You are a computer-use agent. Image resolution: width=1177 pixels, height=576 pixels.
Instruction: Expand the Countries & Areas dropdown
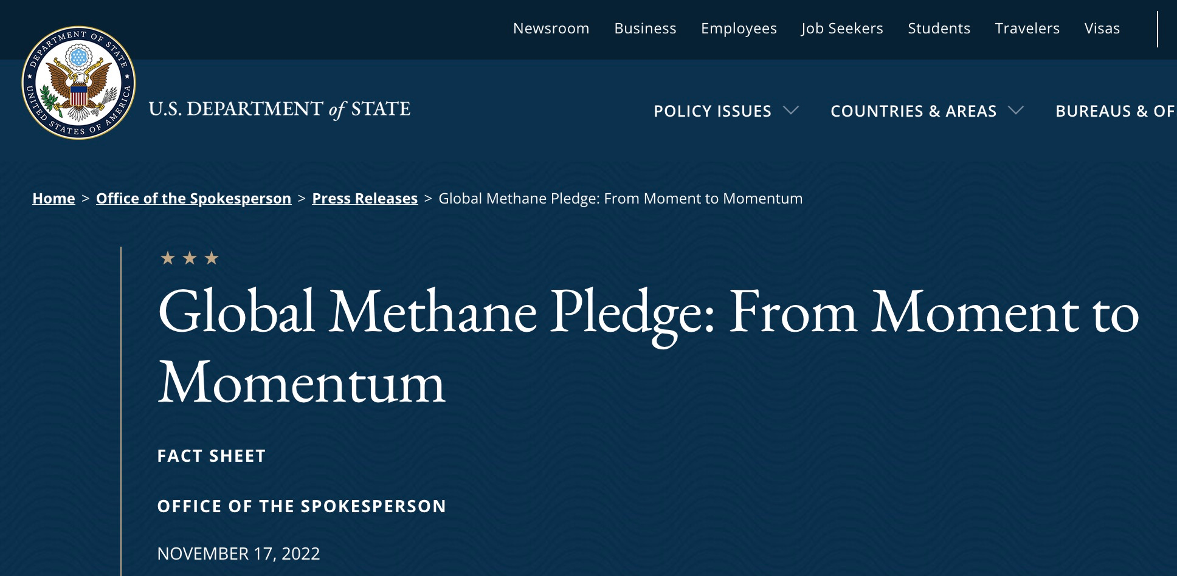pos(914,111)
